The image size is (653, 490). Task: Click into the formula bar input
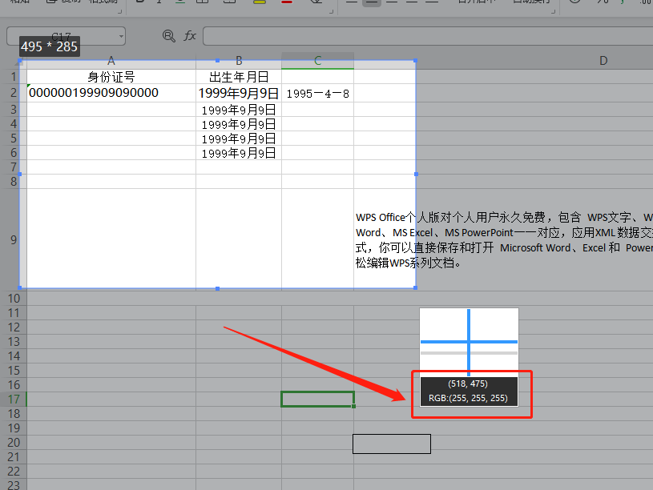click(x=425, y=36)
